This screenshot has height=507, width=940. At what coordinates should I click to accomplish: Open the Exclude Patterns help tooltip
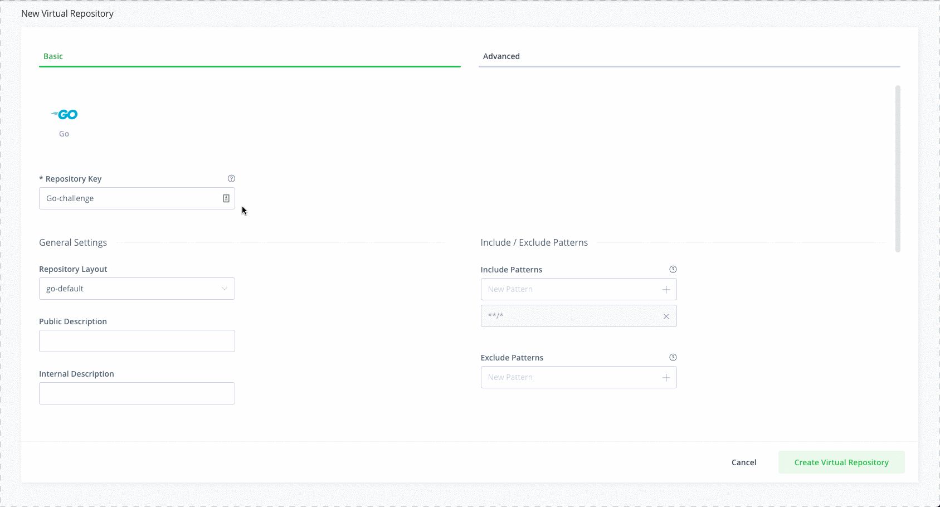coord(673,357)
